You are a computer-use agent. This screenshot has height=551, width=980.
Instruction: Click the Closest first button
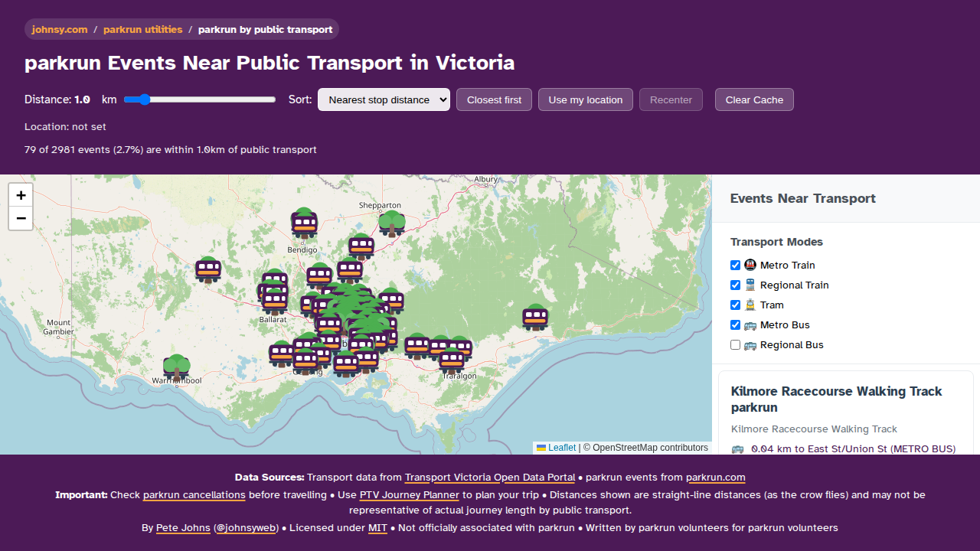point(494,99)
